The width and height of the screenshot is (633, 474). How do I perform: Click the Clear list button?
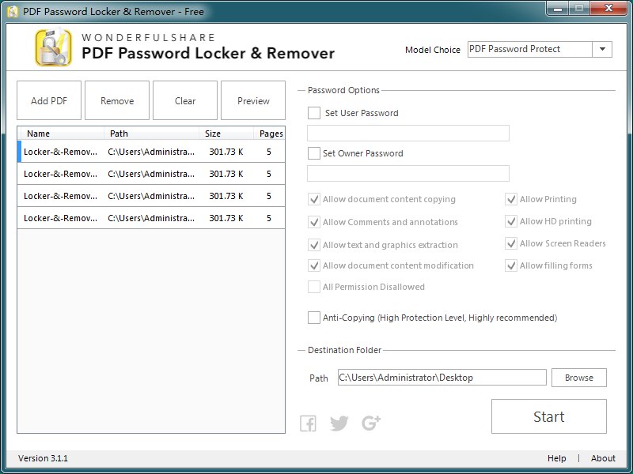tap(185, 100)
